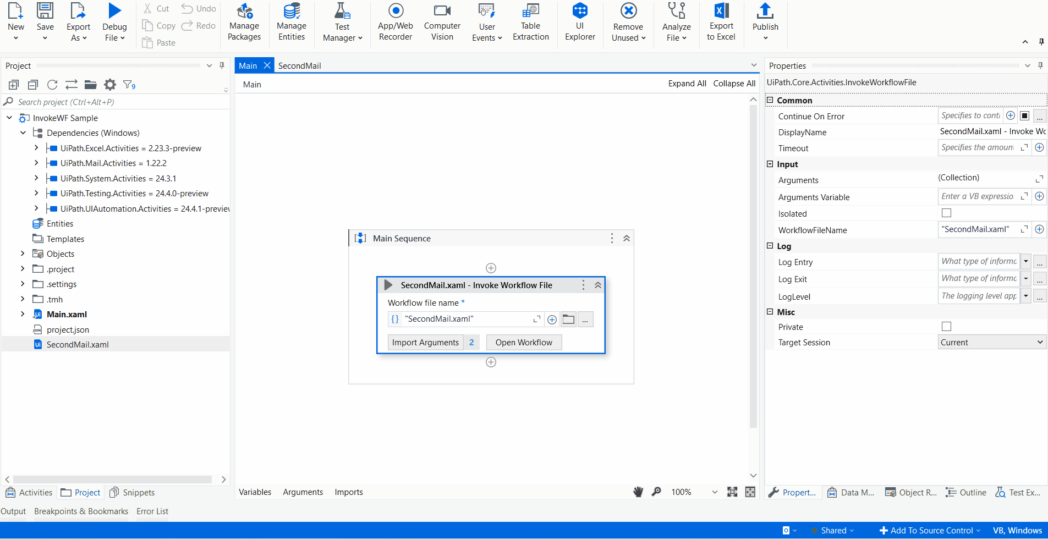Viewport: 1048px width, 540px height.
Task: Open Manage Packages
Action: coord(244,22)
